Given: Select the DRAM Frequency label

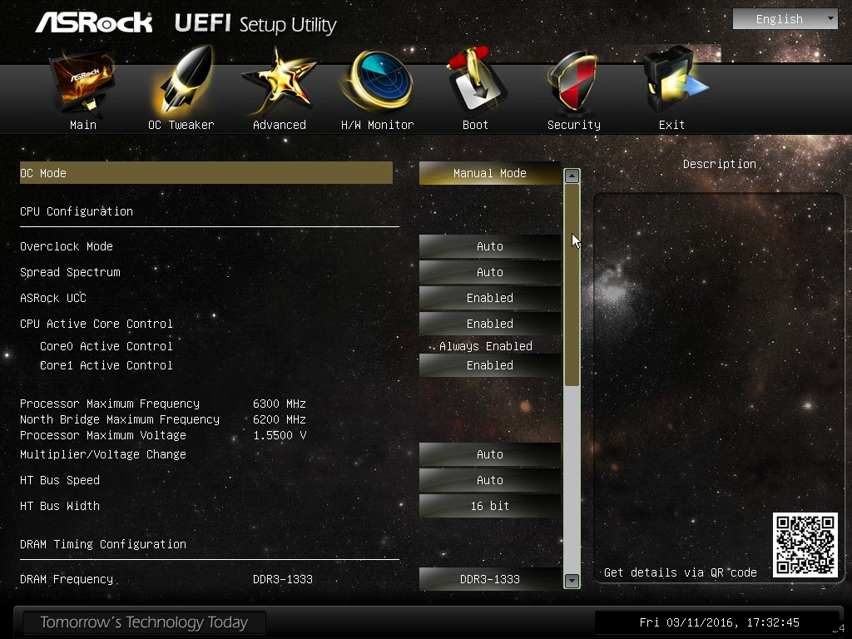Looking at the screenshot, I should tap(67, 579).
